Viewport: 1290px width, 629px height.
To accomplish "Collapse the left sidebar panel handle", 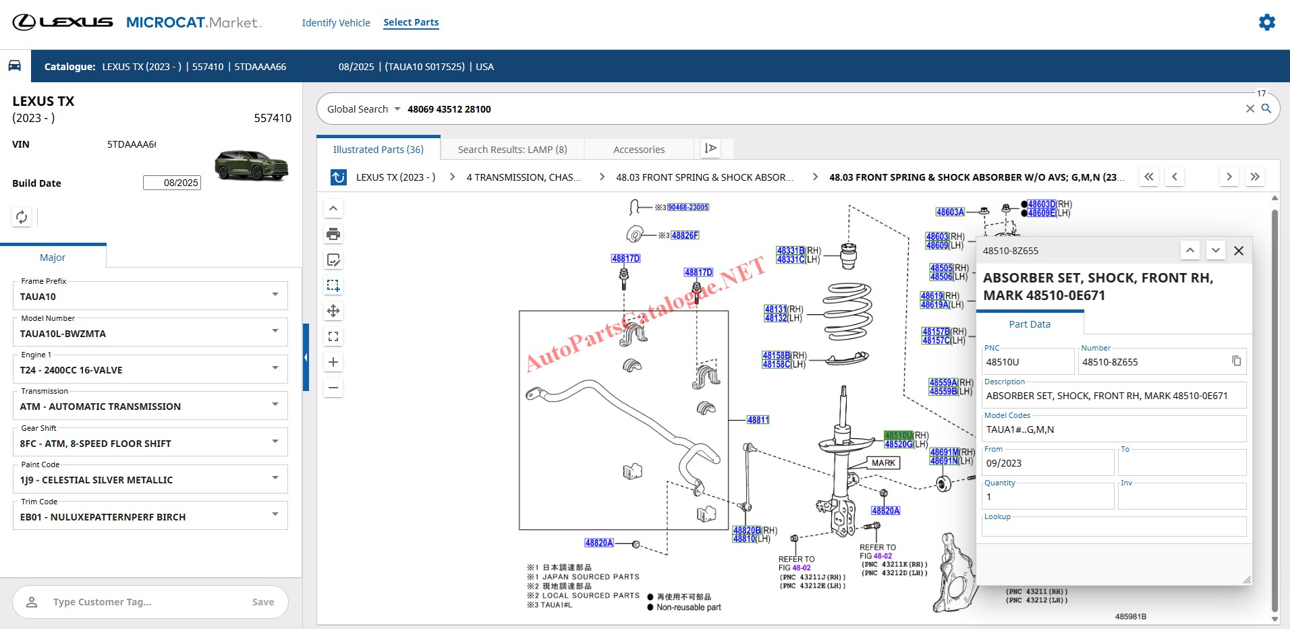I will pos(306,357).
